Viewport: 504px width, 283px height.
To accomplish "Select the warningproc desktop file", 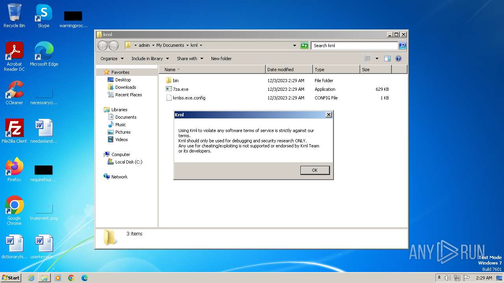I will tap(73, 19).
